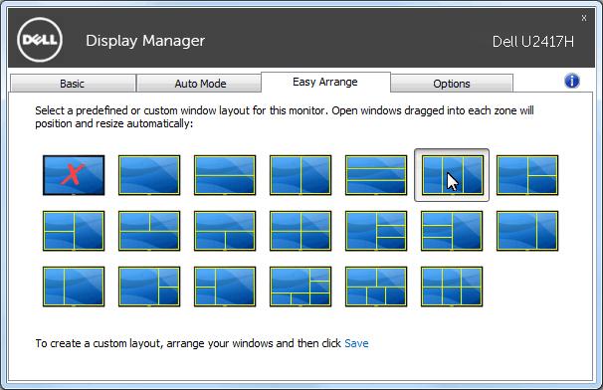Choose two stacked narrow left zones plus wide right
Viewport: 603px width, 390px height.
(225, 287)
